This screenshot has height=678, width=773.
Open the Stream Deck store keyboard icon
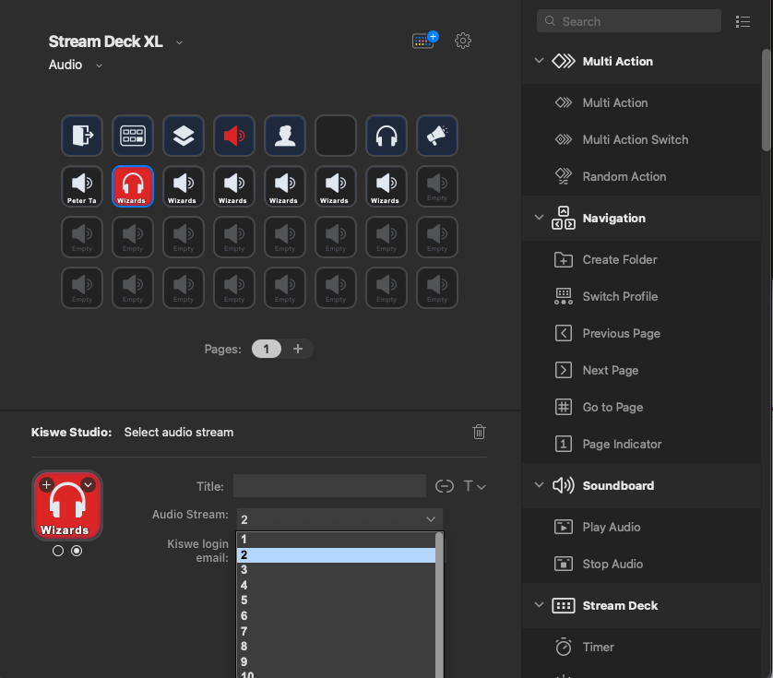click(424, 40)
